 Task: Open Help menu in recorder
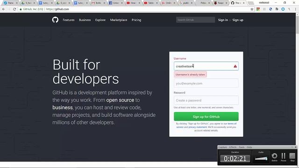coord(249,147)
